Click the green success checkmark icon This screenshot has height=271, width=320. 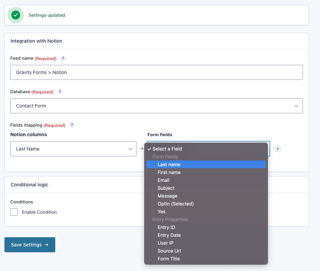click(16, 15)
